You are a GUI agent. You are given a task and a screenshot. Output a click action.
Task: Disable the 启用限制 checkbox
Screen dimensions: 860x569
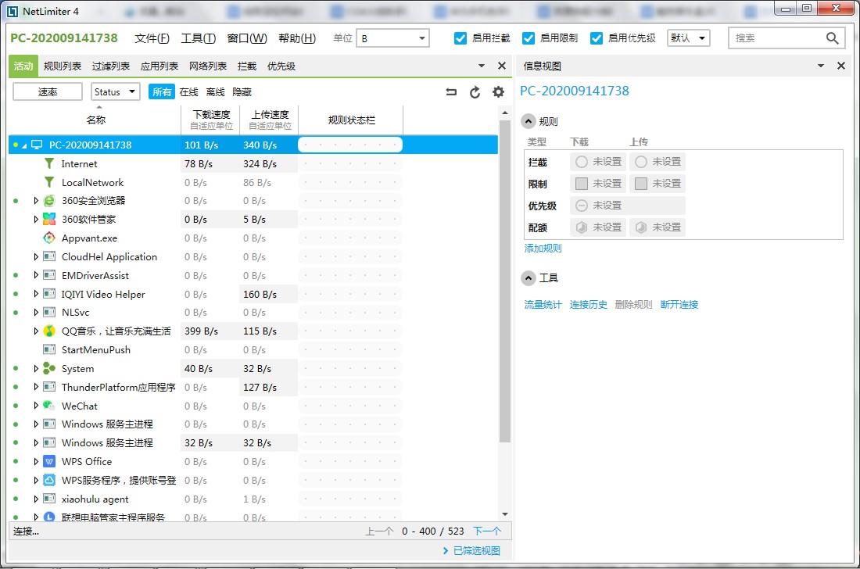pyautogui.click(x=529, y=38)
